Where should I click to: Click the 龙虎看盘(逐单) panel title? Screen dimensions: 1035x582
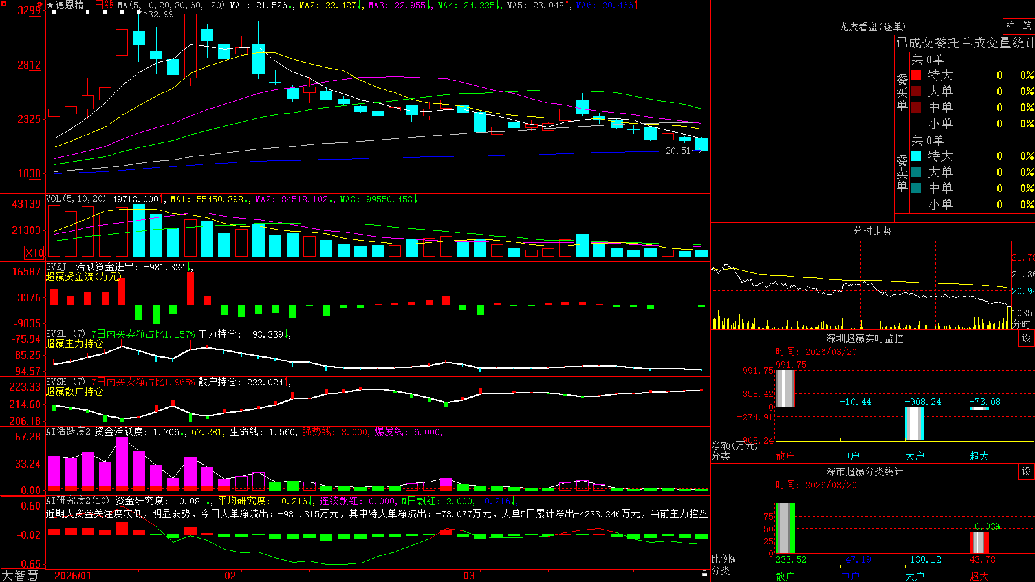pos(872,27)
